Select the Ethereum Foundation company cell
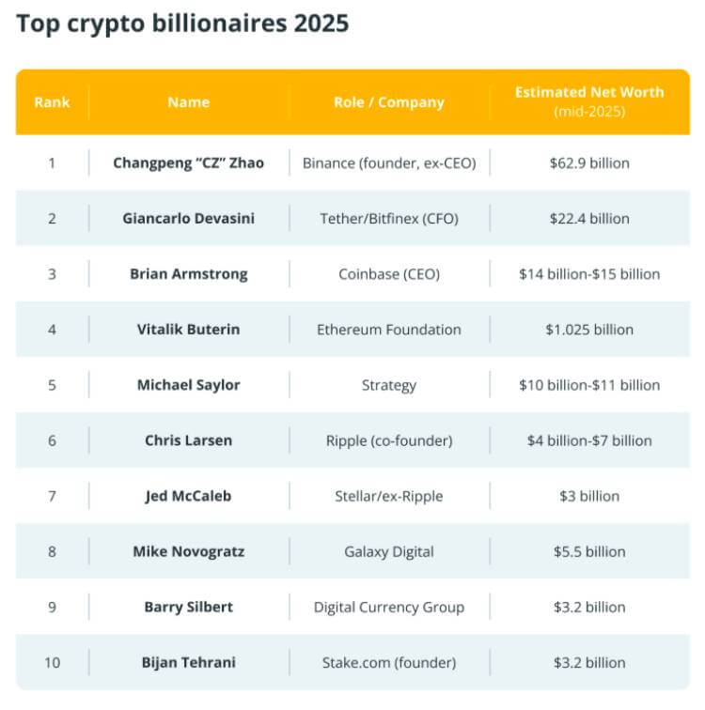 coord(388,330)
